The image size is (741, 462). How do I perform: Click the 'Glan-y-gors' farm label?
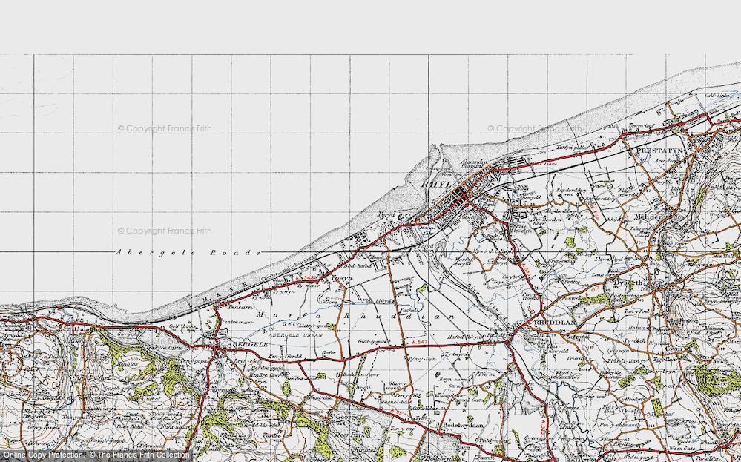(x=372, y=341)
